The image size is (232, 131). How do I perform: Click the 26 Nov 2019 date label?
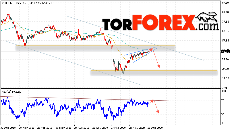click(100, 128)
